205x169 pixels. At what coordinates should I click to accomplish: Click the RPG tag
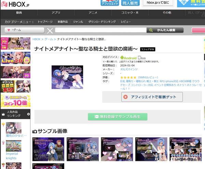[x=162, y=81]
